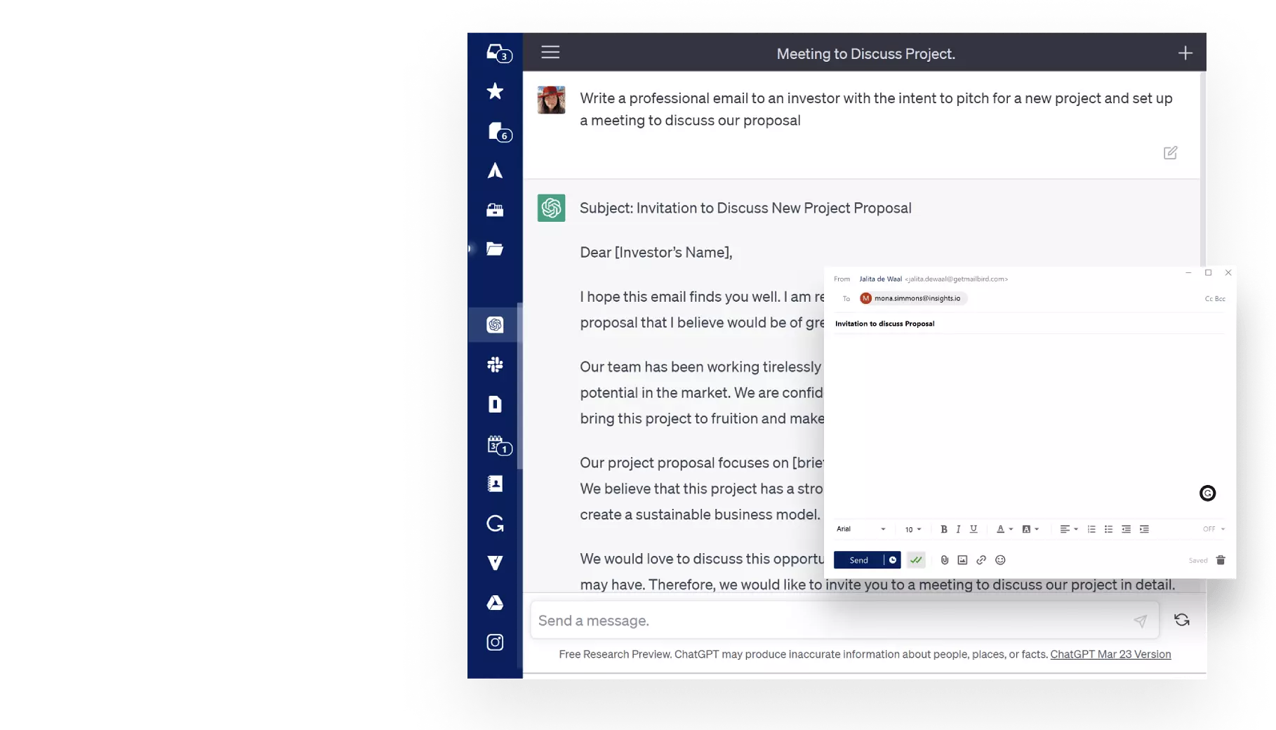Toggle numbered list in compose toolbar
This screenshot has height=730, width=1276.
[x=1091, y=529]
